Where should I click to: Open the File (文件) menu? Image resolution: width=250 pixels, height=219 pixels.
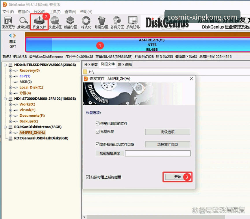8,12
